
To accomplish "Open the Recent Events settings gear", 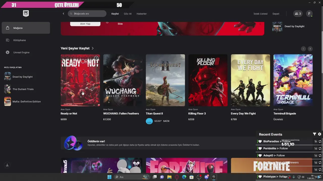I will [319, 134].
